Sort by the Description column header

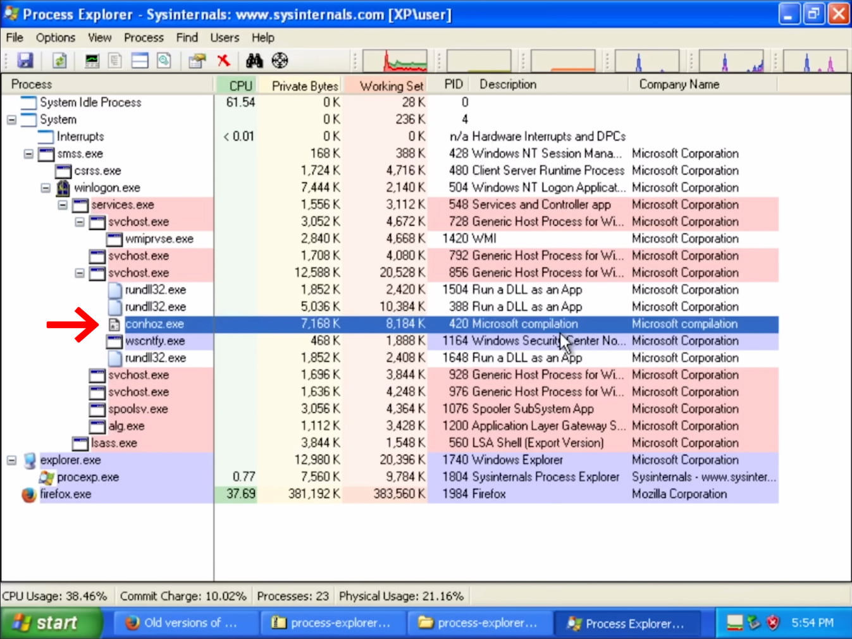tap(549, 85)
